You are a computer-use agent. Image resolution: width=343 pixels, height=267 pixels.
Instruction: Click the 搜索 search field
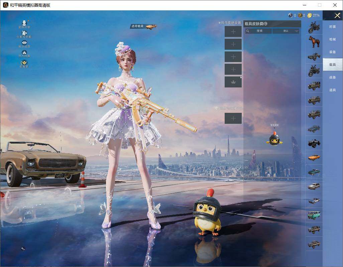258,31
